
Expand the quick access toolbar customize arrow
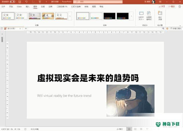click(46, 2)
